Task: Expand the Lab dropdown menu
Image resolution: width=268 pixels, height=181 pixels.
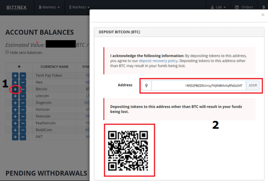Action: tap(218, 7)
